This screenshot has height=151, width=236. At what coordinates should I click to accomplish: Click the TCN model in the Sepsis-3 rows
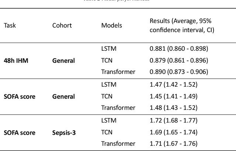[x=107, y=132]
